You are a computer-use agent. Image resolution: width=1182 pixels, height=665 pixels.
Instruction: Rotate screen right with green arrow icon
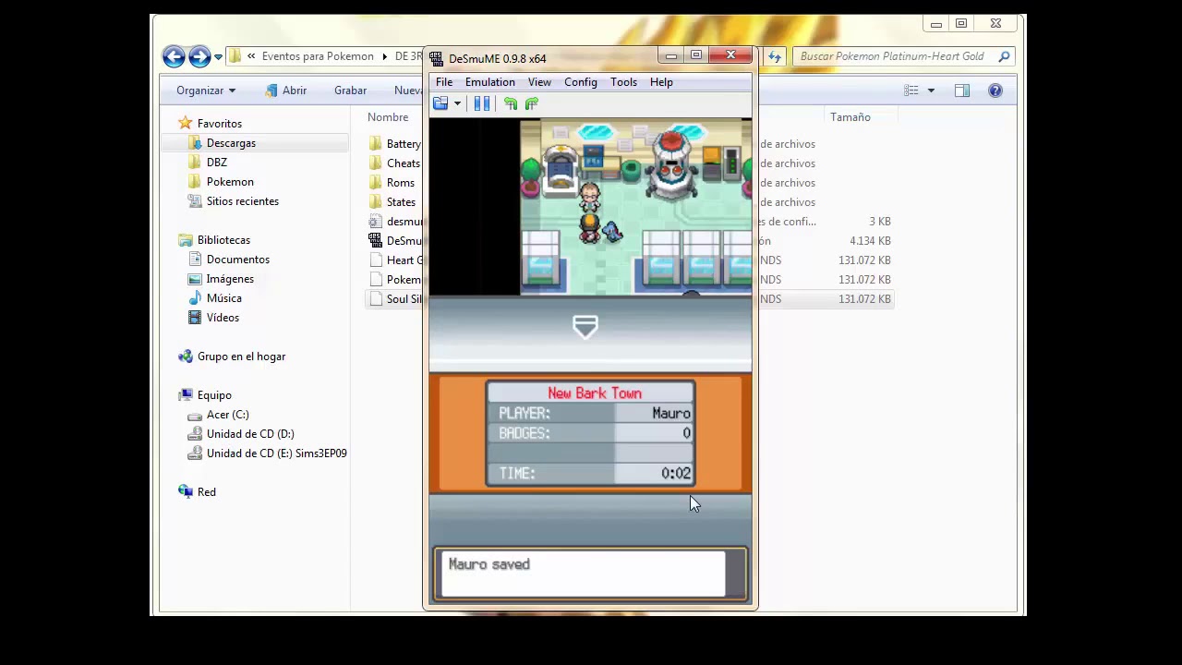point(532,103)
